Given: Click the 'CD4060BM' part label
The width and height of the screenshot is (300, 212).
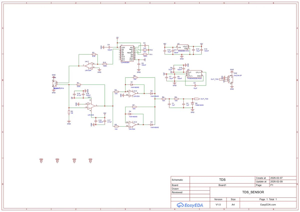Looking at the screenshot, I should pos(125,62).
